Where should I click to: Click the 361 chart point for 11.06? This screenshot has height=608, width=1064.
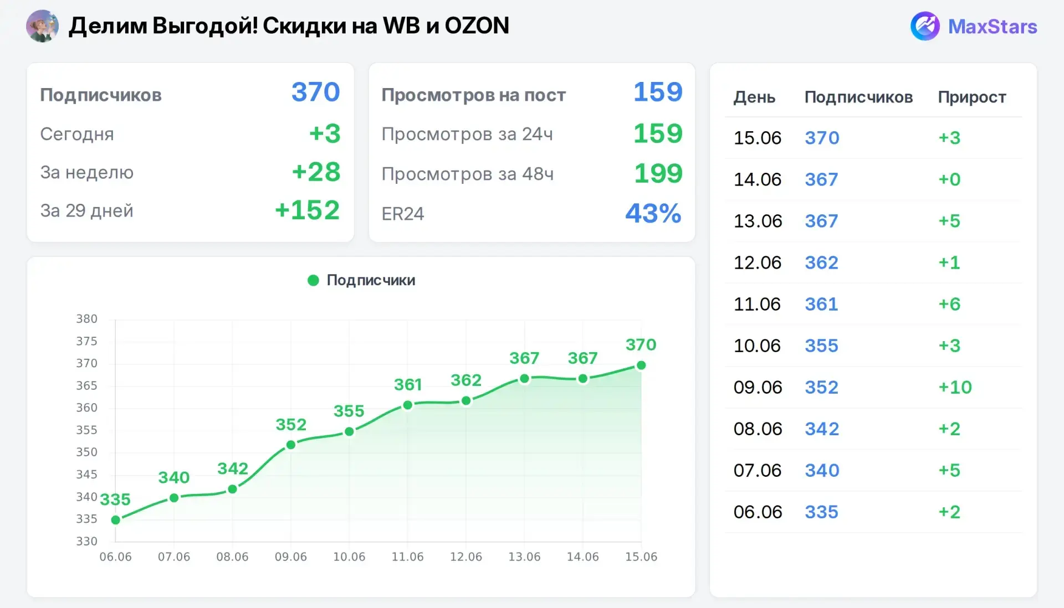(x=408, y=405)
